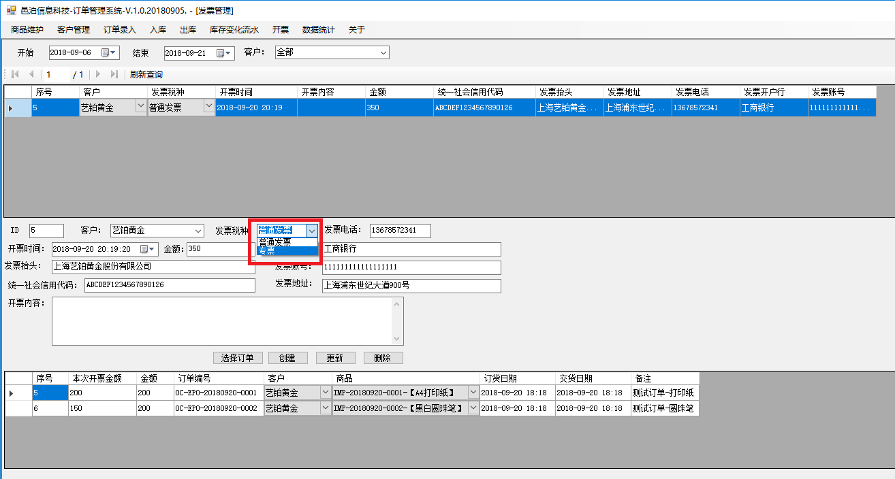Select the 测试订单-打印纸 remark cell

tap(664, 393)
